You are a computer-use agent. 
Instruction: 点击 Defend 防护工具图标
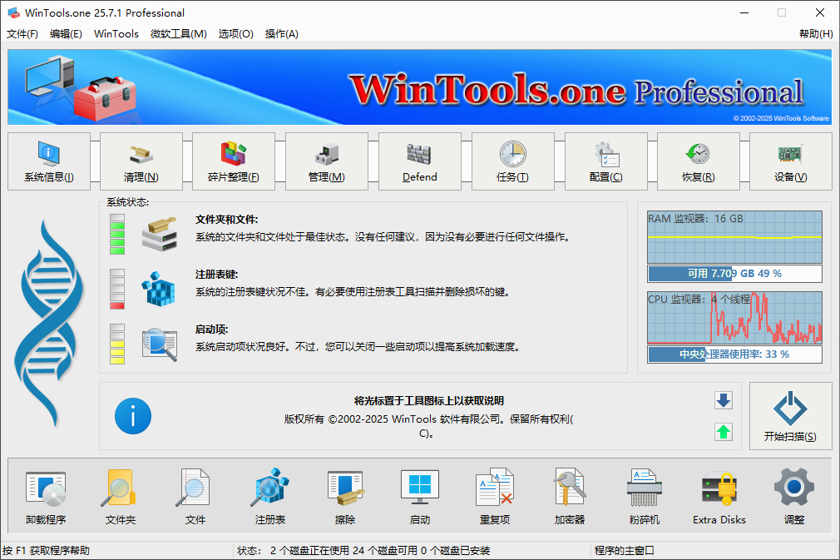pos(420,161)
